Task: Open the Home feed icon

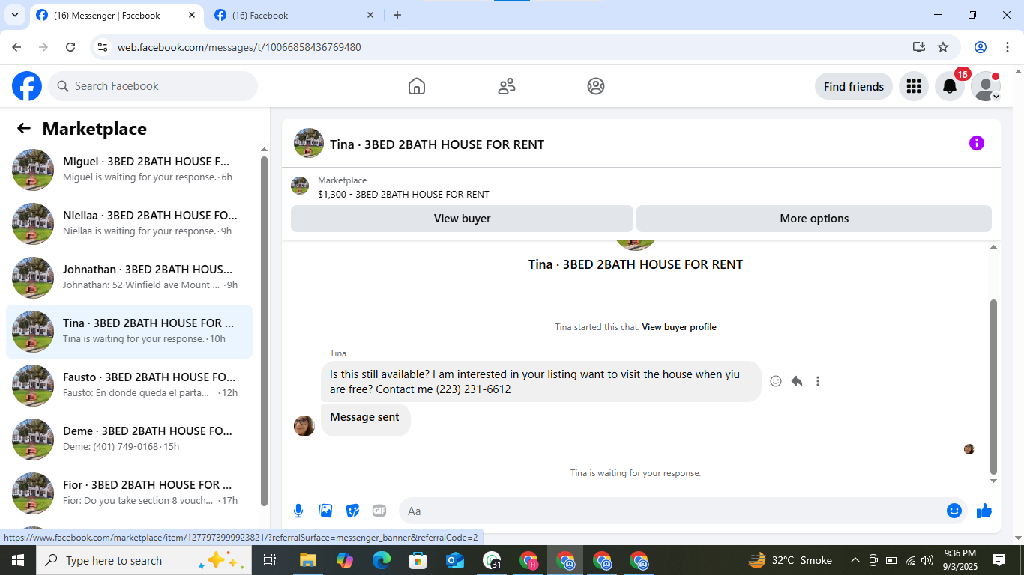Action: click(x=417, y=86)
